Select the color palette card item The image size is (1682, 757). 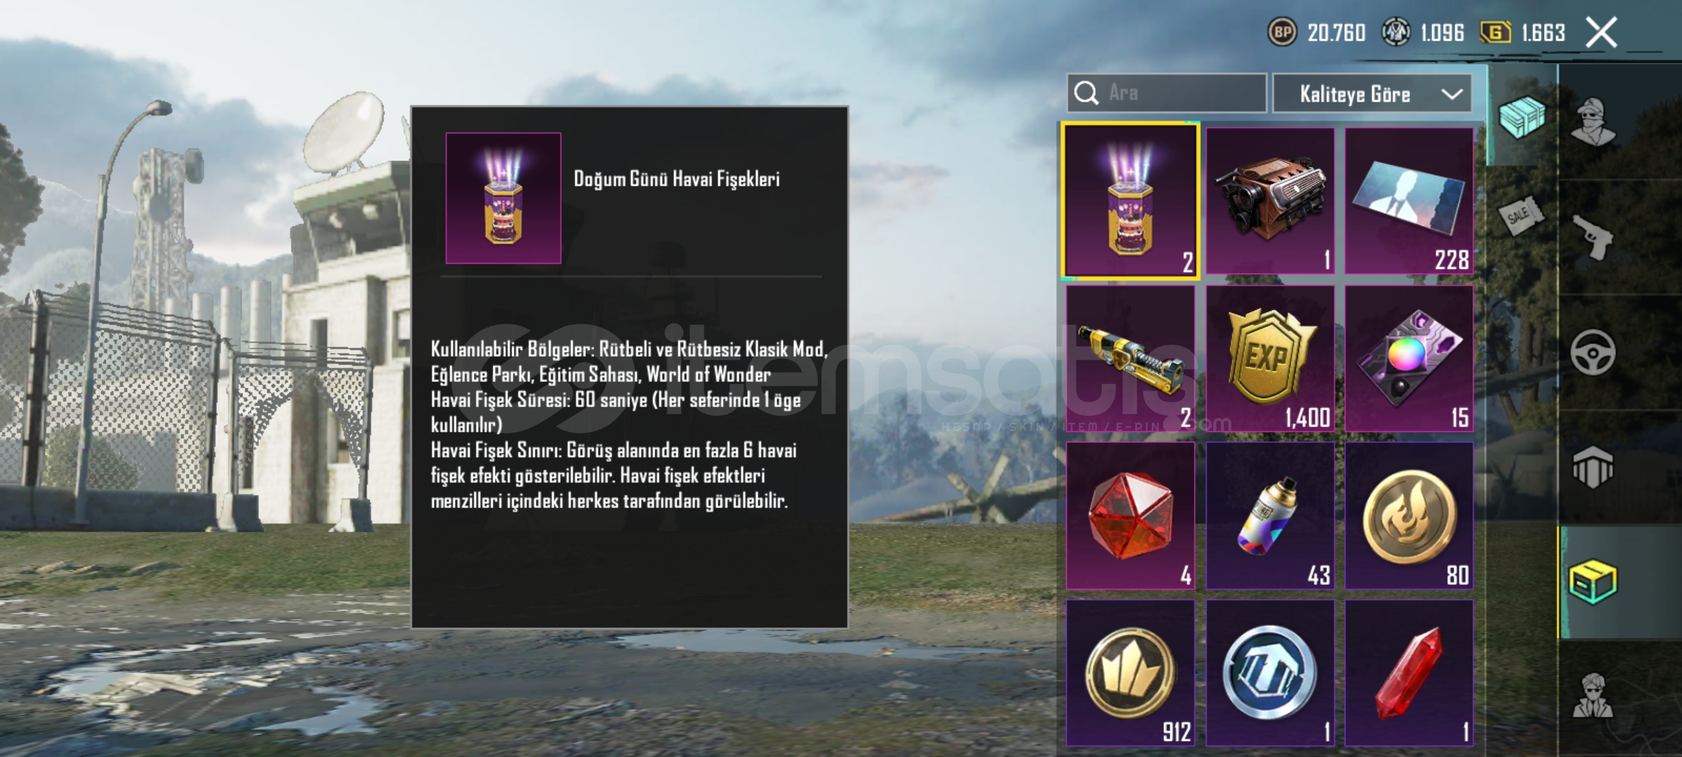point(1409,358)
